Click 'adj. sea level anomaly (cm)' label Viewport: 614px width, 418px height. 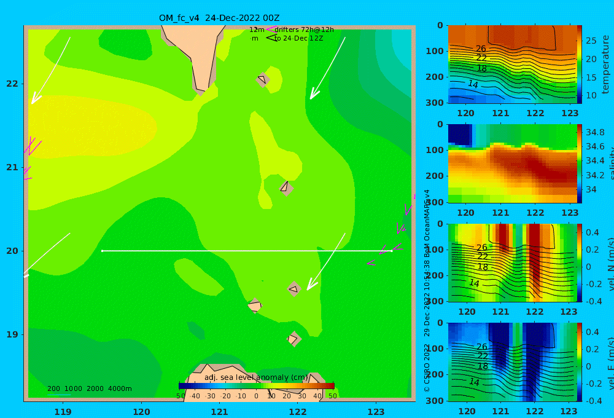pos(257,377)
